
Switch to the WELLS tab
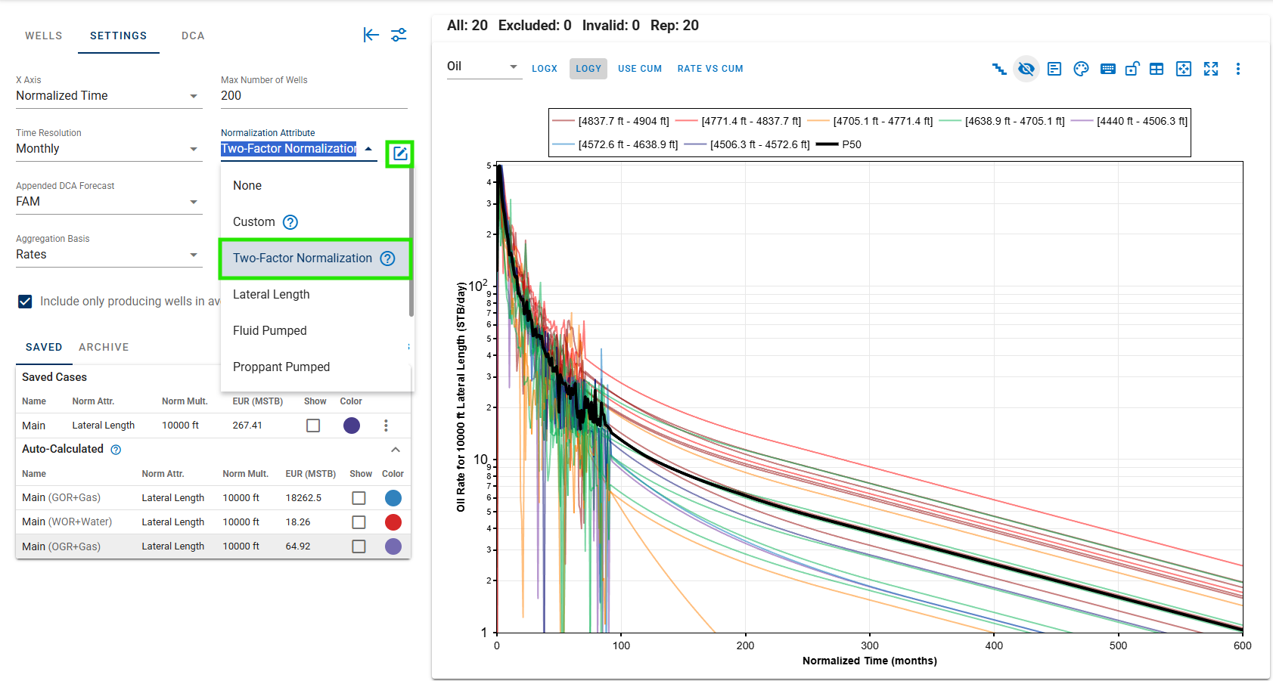click(x=44, y=36)
